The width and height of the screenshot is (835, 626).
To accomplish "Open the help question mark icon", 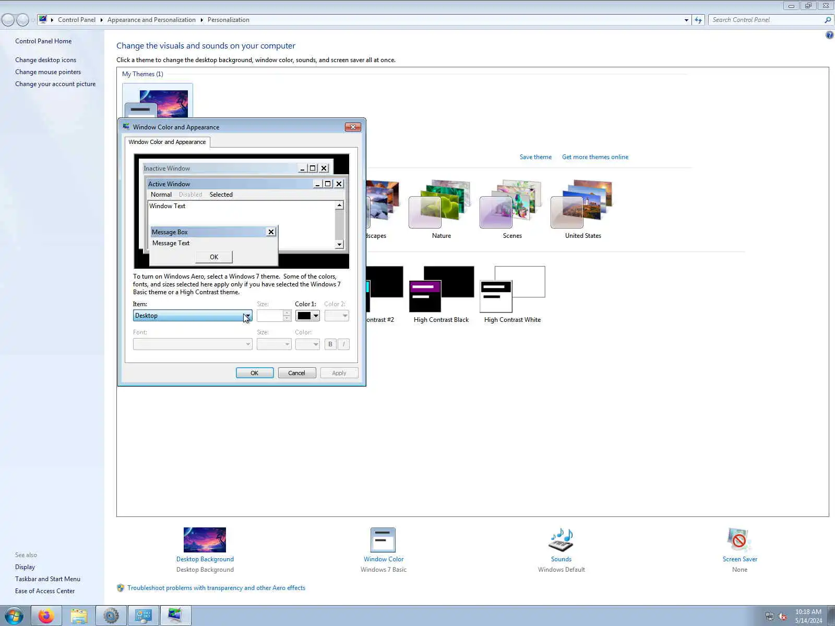I will (829, 35).
